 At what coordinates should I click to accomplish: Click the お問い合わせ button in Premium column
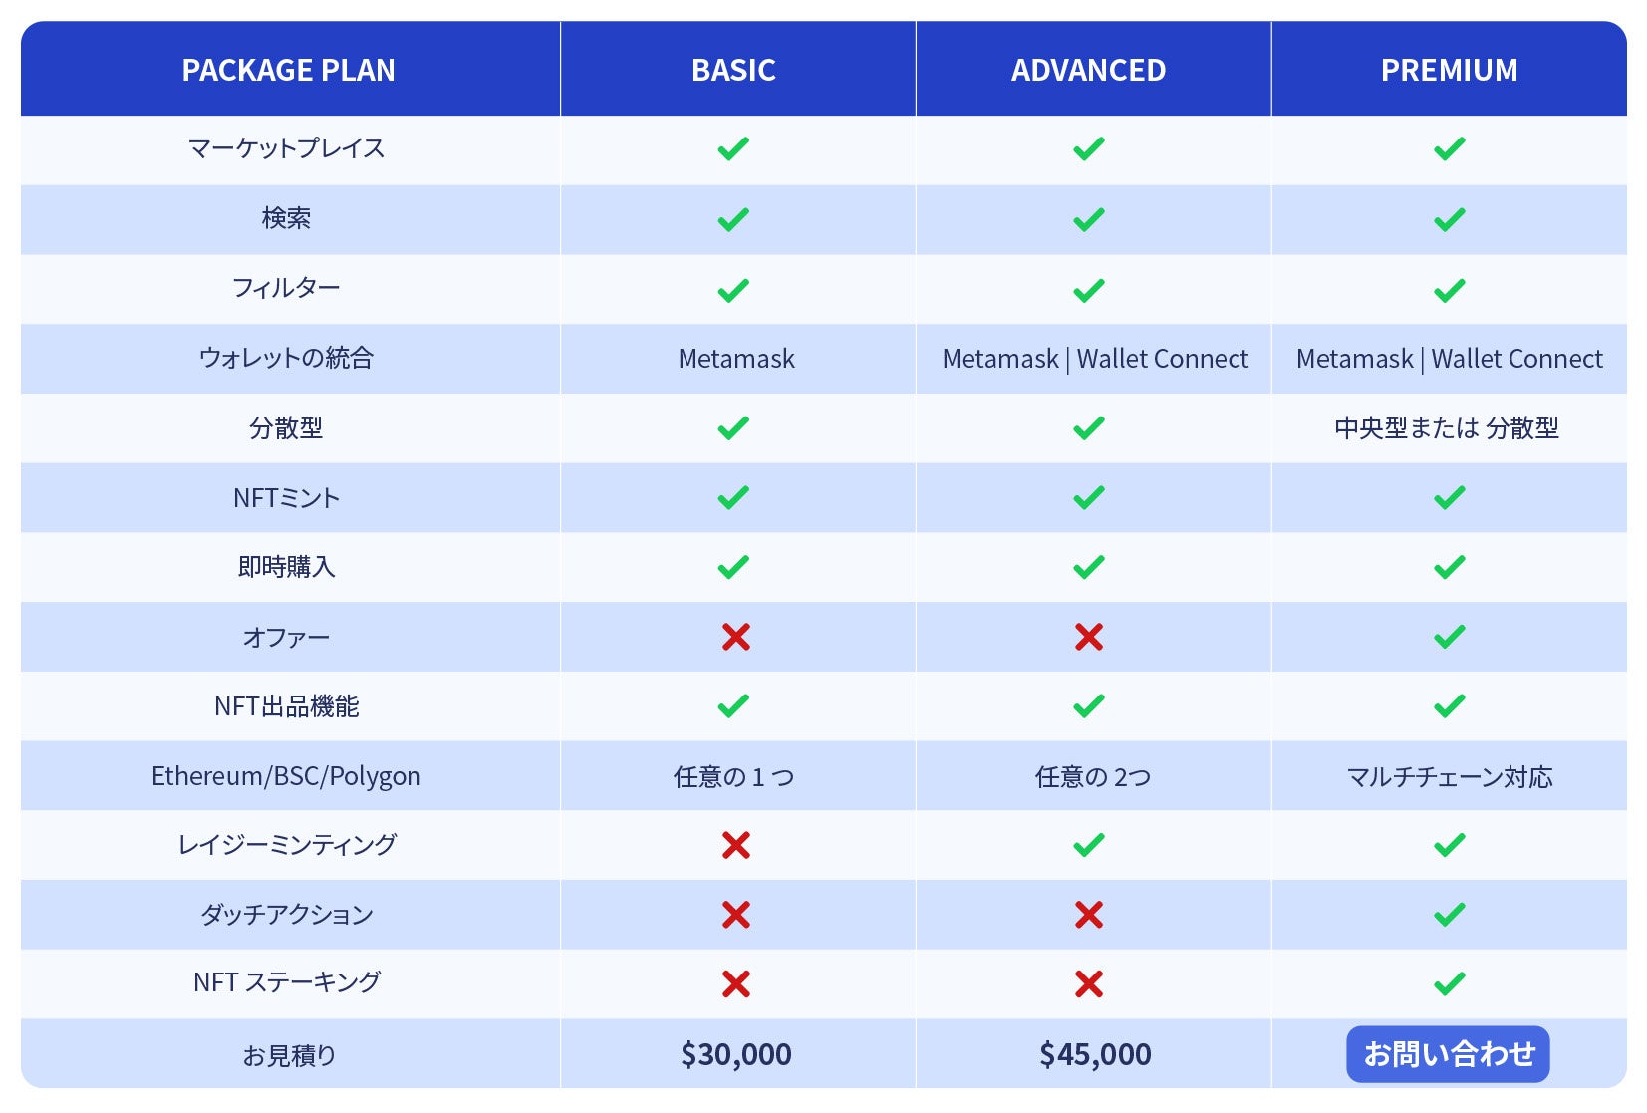point(1448,1053)
